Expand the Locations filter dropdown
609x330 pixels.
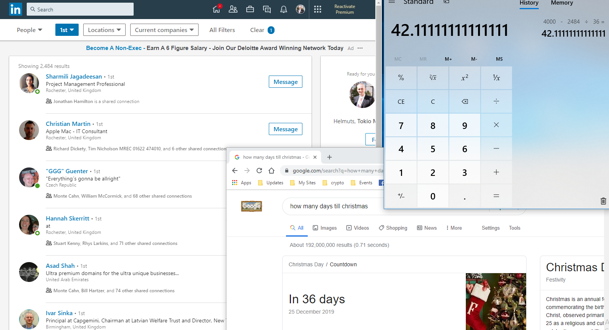click(x=104, y=30)
